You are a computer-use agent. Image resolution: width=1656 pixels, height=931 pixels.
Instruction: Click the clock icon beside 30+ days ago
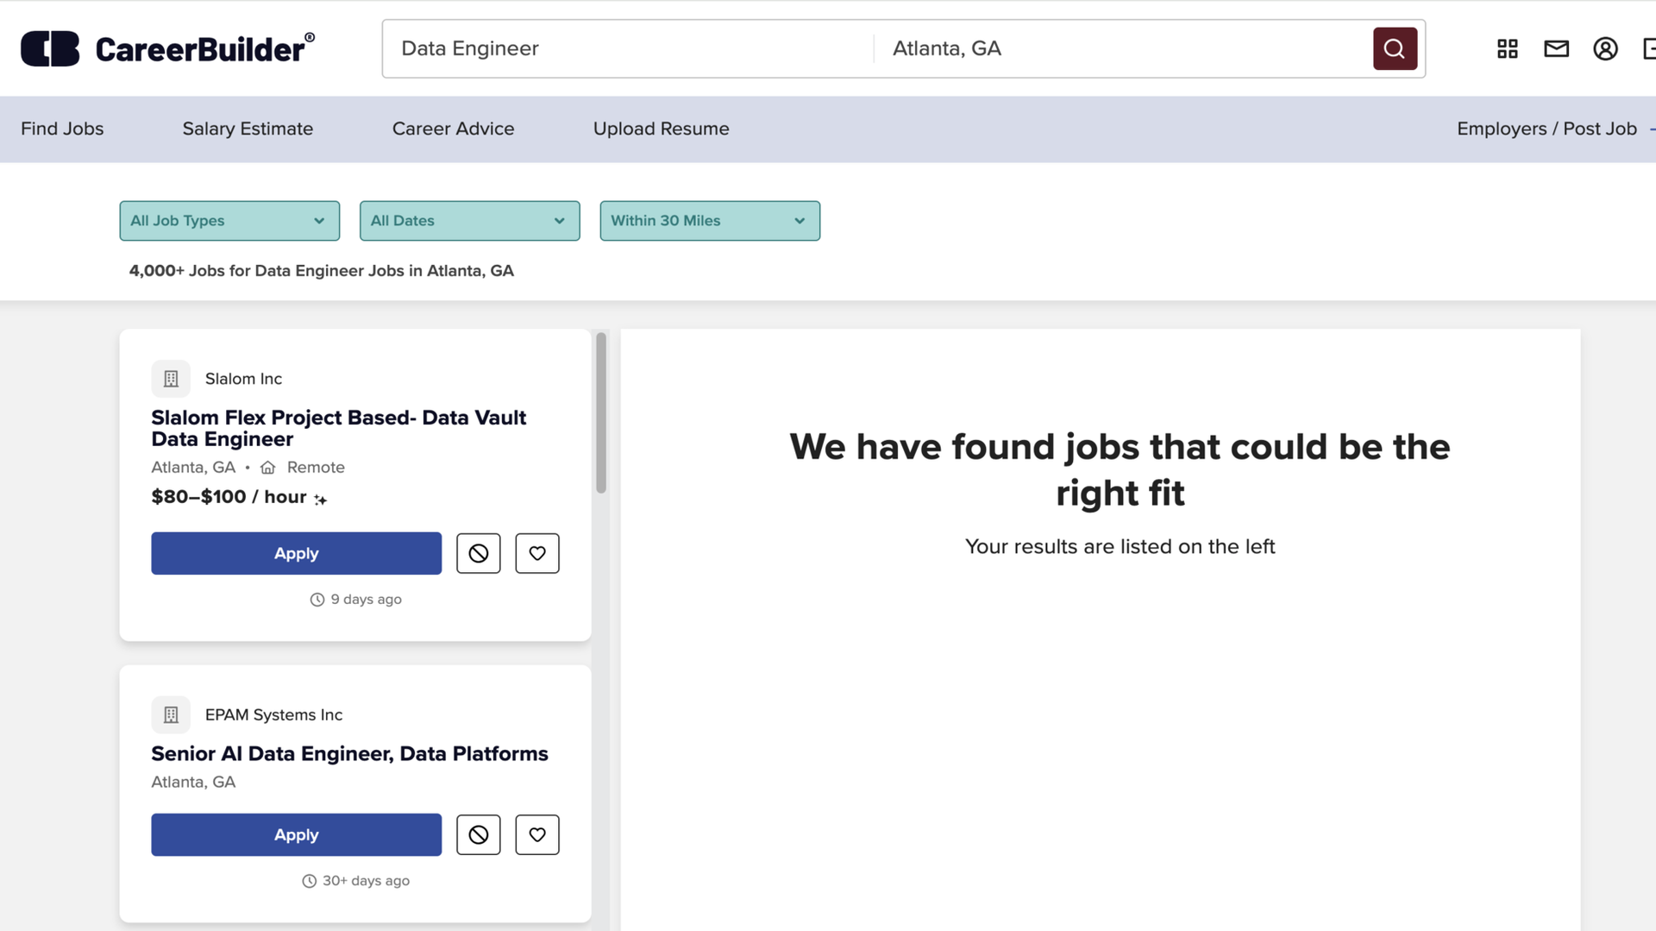tap(309, 880)
